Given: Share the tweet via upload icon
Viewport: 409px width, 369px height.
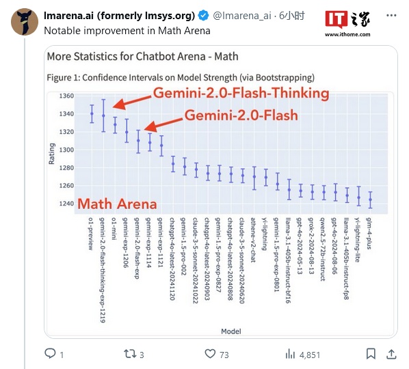Looking at the screenshot, I should pyautogui.click(x=391, y=354).
